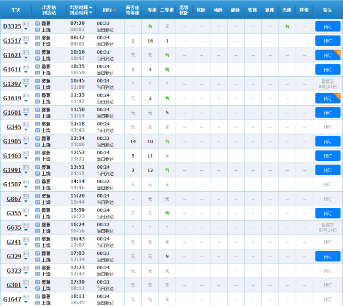The image size is (343, 306).
Task: Expand the stop list arrow under G1463
Action: click(x=26, y=158)
